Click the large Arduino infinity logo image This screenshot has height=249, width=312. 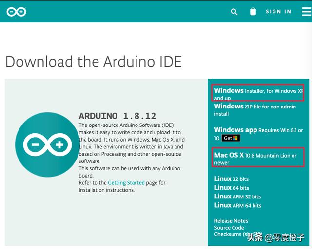[47, 144]
